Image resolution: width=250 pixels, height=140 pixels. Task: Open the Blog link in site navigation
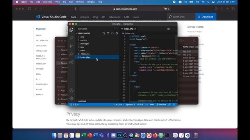[x=95, y=17]
